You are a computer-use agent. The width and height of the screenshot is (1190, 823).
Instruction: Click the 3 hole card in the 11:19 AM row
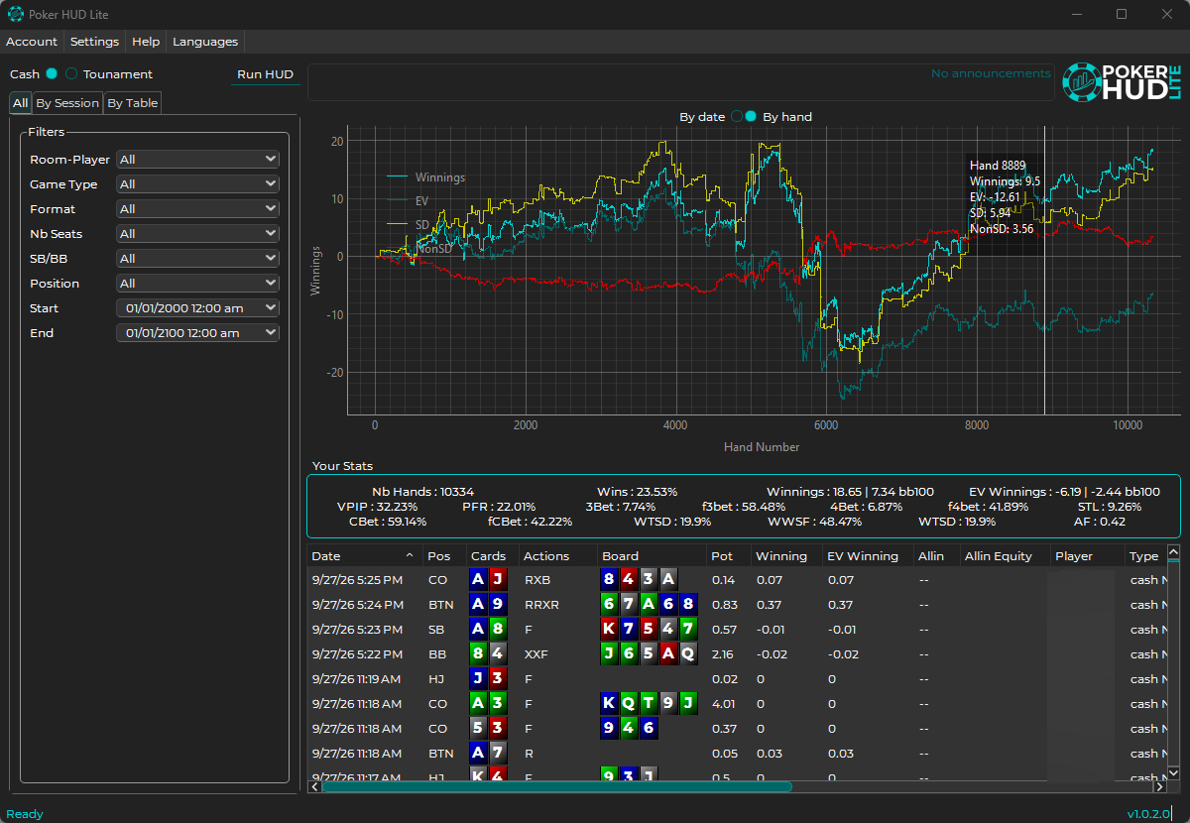(x=498, y=678)
